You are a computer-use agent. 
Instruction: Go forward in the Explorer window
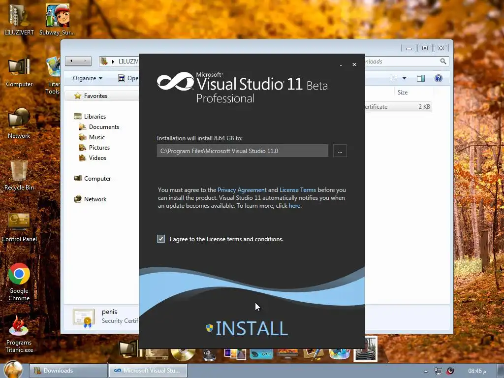(x=85, y=61)
